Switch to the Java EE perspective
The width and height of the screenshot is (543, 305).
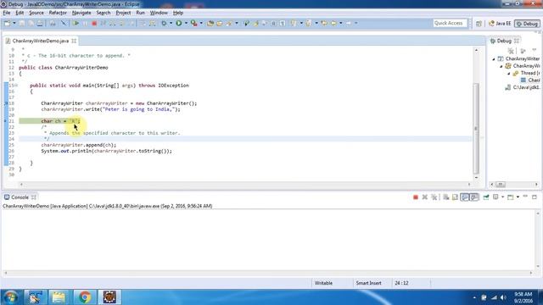(x=500, y=24)
